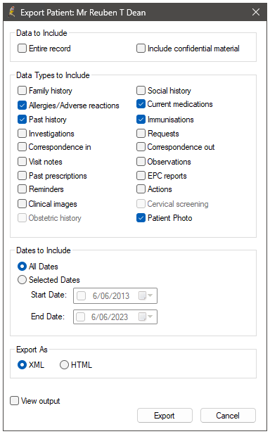The height and width of the screenshot is (434, 270).
Task: Click the Cancel button
Action: [228, 415]
